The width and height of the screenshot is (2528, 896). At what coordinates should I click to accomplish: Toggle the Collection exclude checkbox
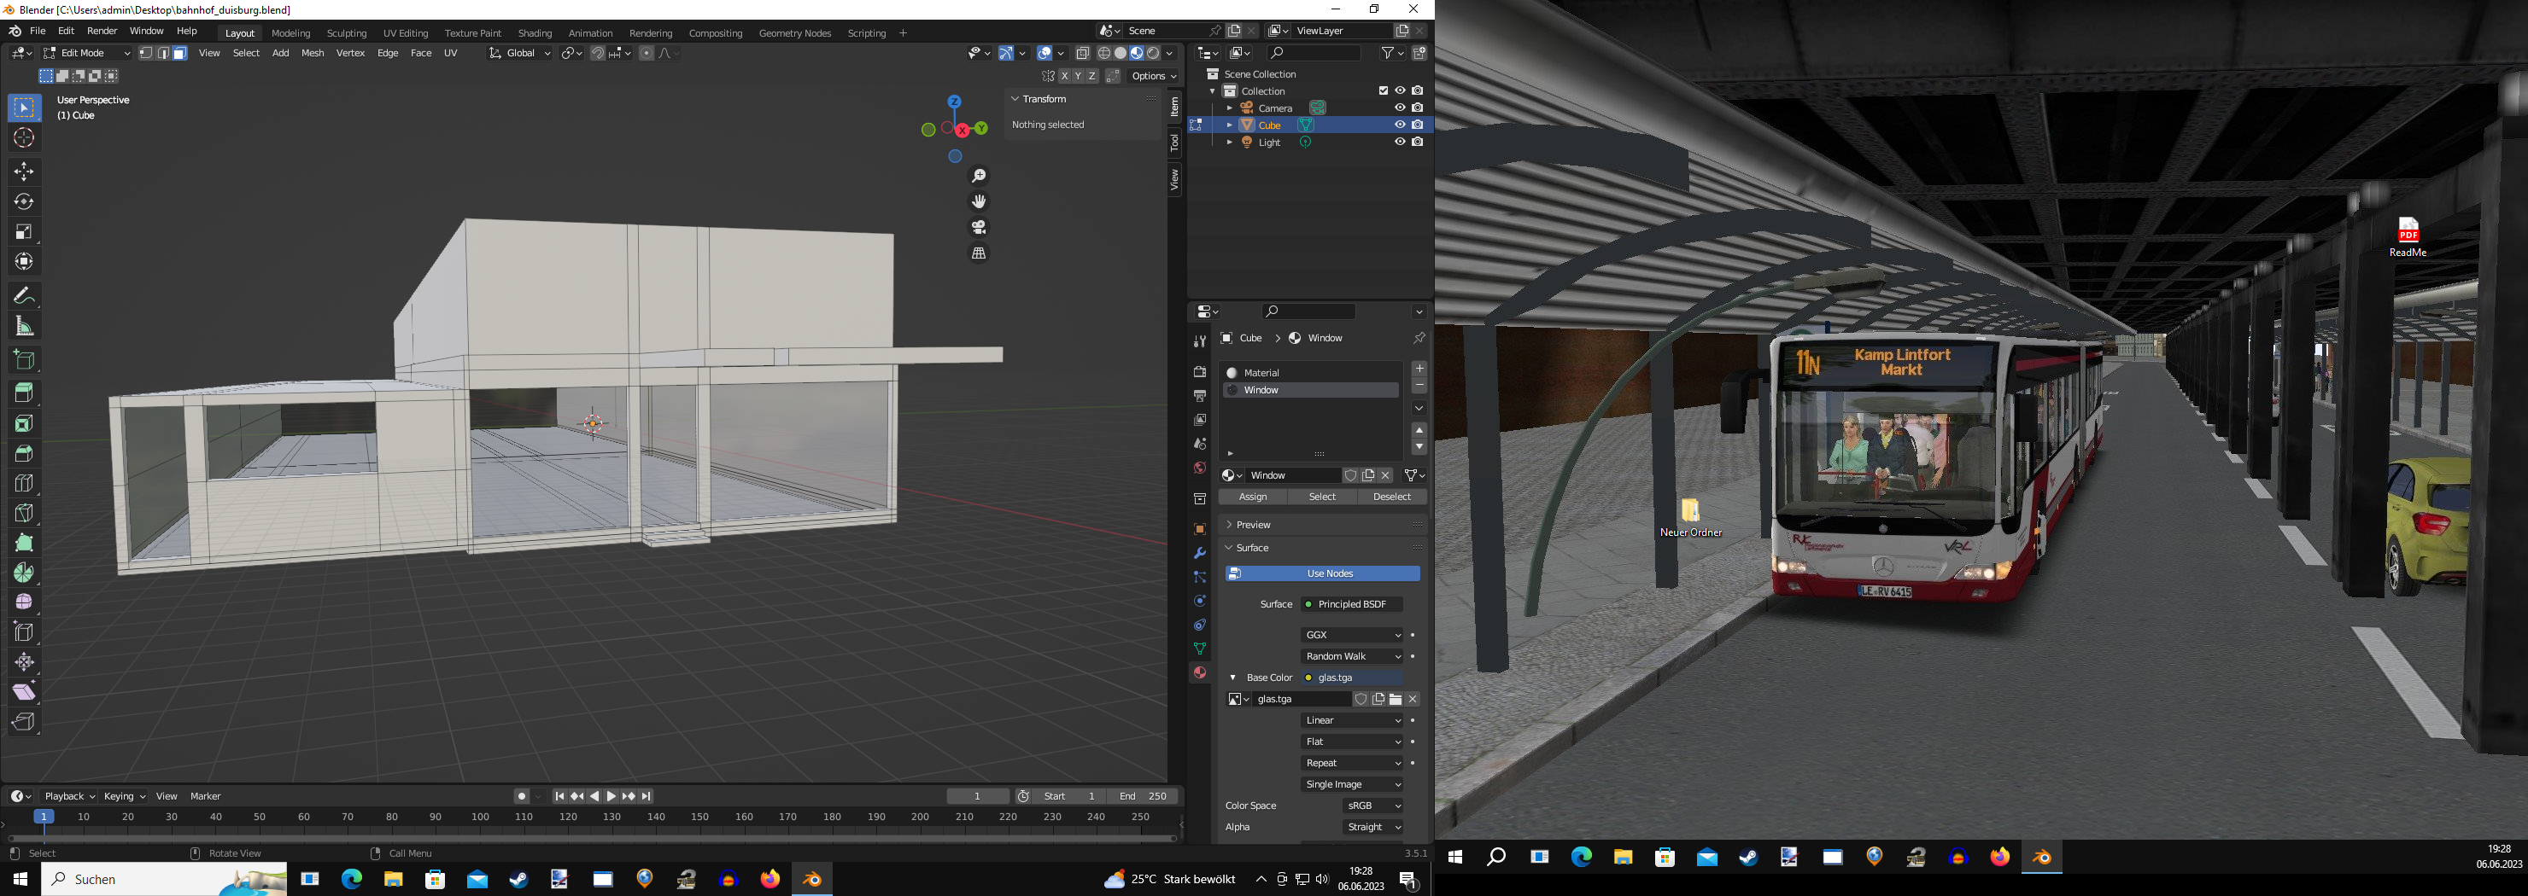[x=1383, y=91]
